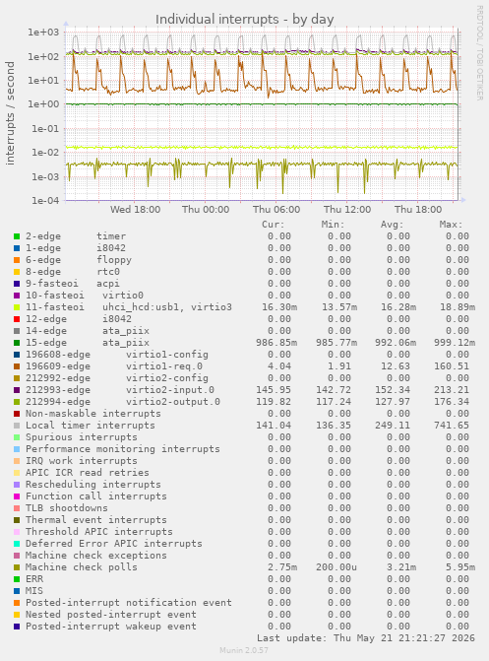Click the Munin 2.0.57 footer text

pyautogui.click(x=244, y=650)
